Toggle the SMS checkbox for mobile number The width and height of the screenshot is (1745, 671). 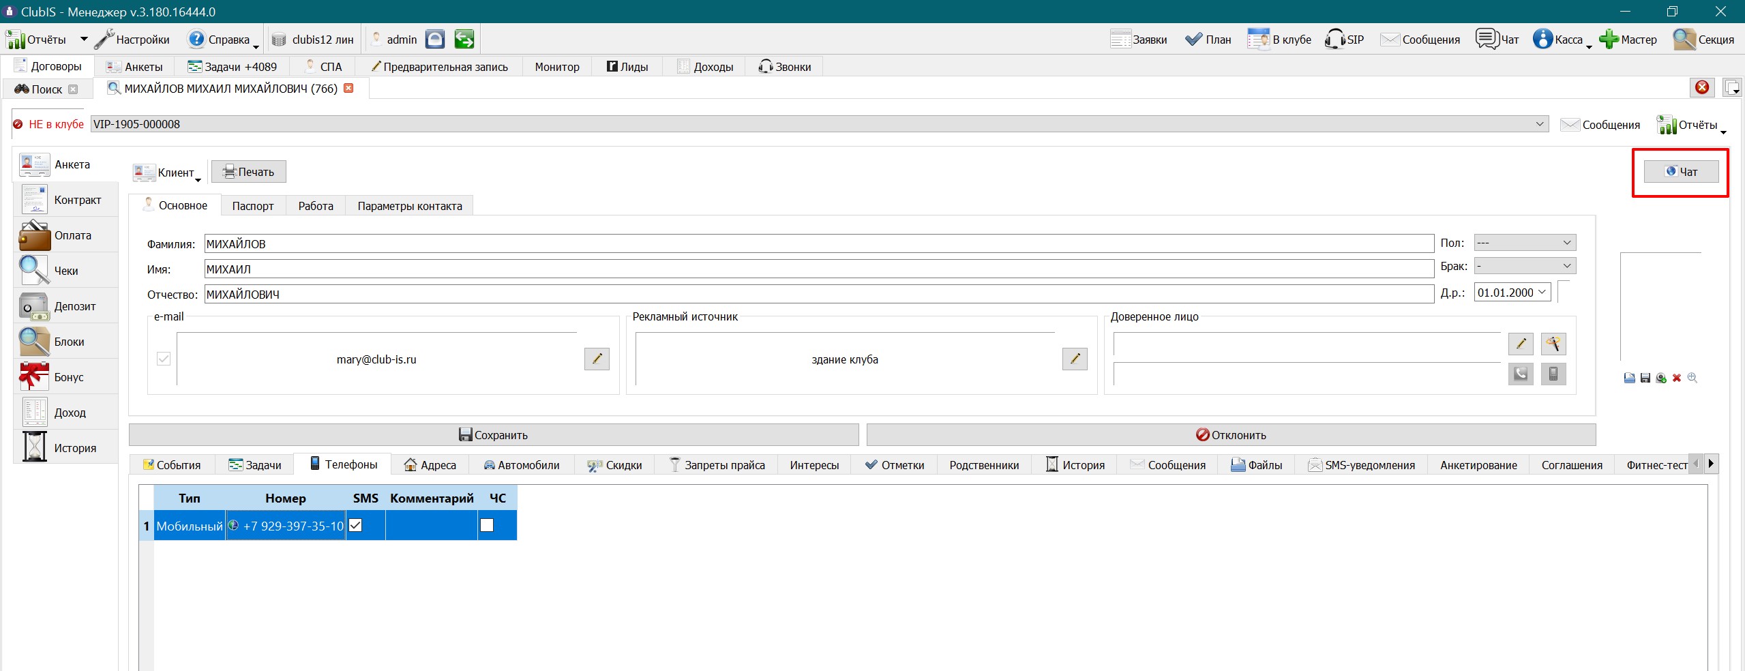(355, 525)
